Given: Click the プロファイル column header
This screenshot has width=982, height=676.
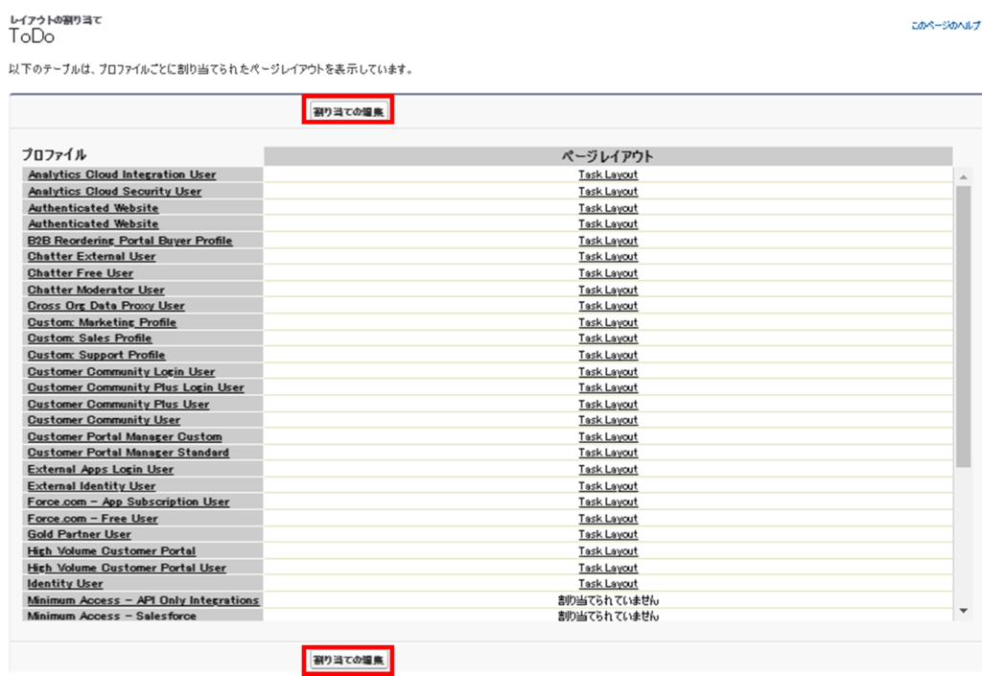Looking at the screenshot, I should click(x=54, y=155).
